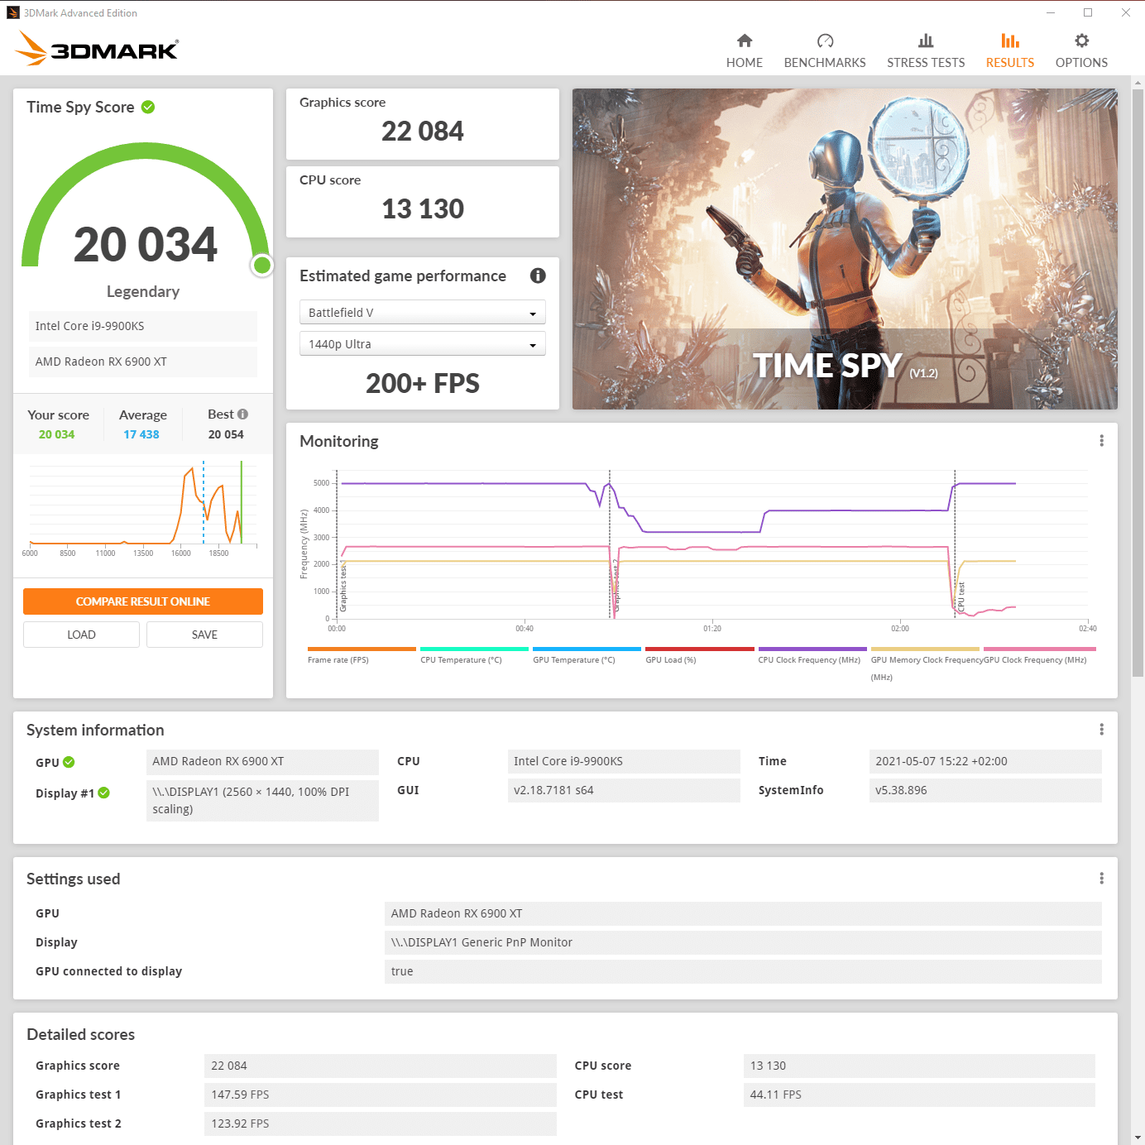Click the info icon beside Best score
Image resolution: width=1145 pixels, height=1145 pixels.
242,414
